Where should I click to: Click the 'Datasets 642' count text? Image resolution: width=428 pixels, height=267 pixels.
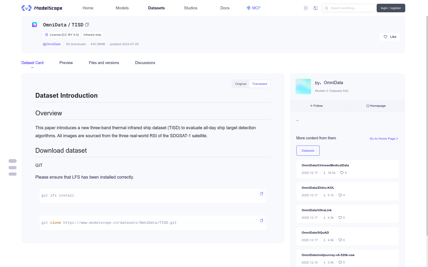pos(339,91)
